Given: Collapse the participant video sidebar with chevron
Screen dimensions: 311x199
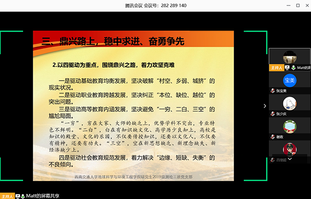Looking at the screenshot, I should [265, 106].
